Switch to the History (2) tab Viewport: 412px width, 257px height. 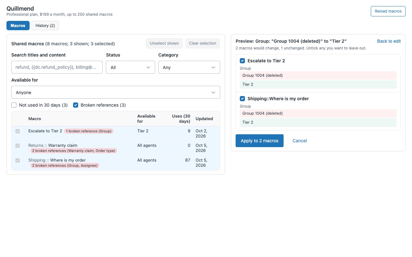pyautogui.click(x=45, y=26)
